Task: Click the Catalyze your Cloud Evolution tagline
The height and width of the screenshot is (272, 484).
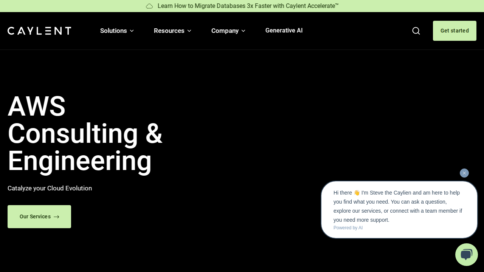Action: tap(50, 188)
